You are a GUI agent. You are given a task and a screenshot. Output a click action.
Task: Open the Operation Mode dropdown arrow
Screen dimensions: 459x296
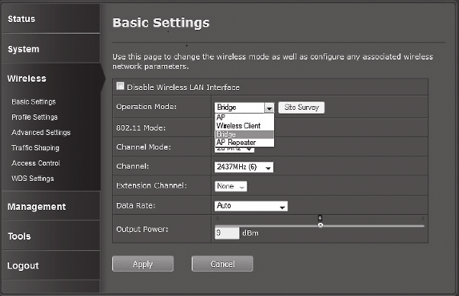(x=270, y=108)
